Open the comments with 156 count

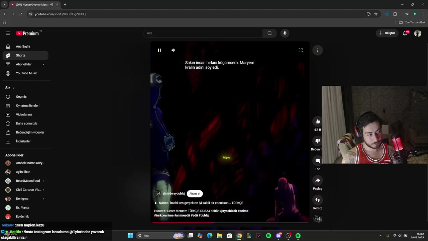(x=318, y=161)
